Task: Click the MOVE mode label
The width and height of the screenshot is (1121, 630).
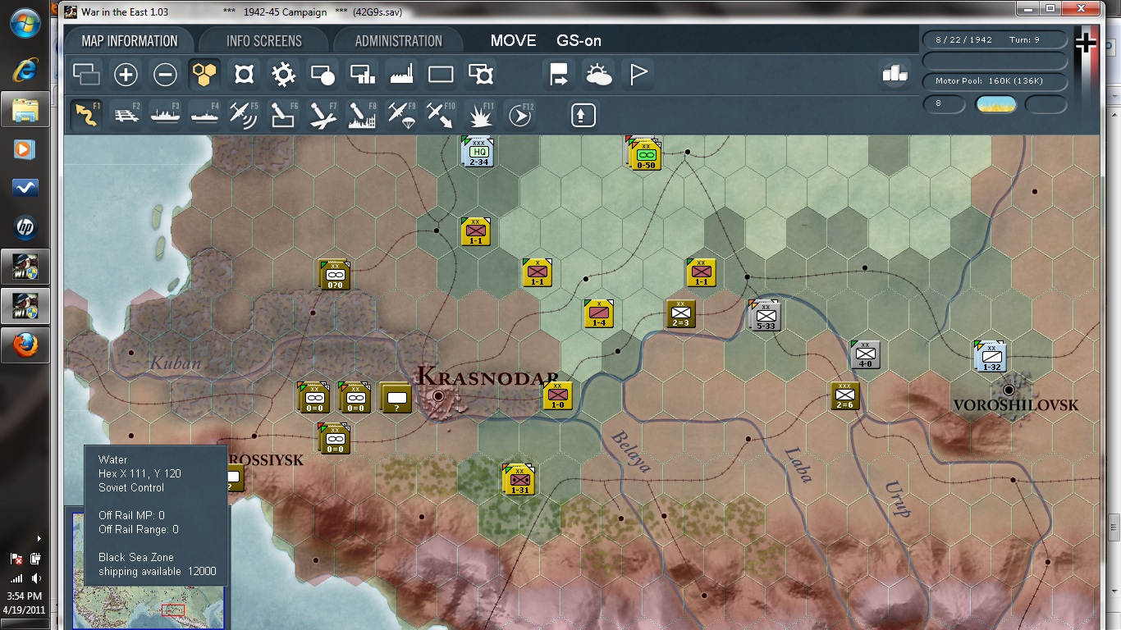Action: point(514,41)
